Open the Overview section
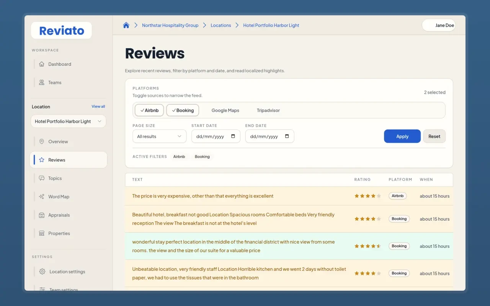 click(x=68, y=142)
